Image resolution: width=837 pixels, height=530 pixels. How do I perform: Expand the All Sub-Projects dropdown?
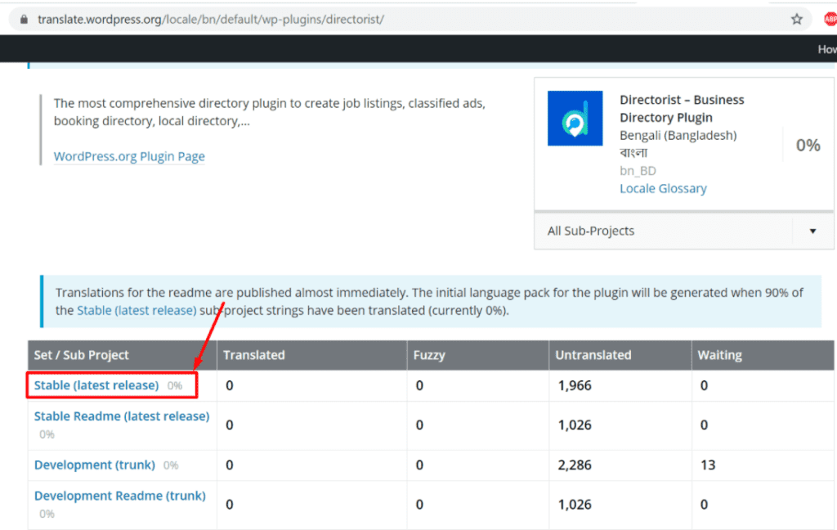tap(683, 231)
